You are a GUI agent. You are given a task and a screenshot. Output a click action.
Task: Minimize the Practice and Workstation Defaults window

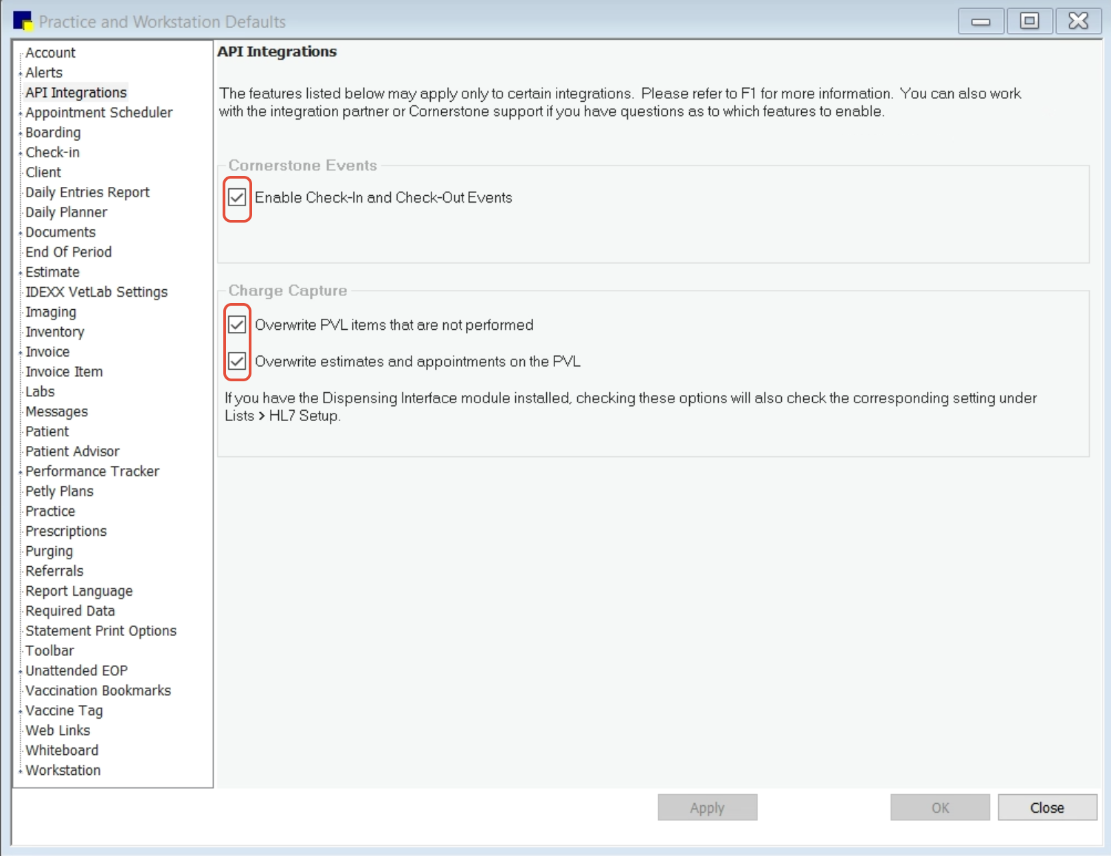click(x=980, y=21)
